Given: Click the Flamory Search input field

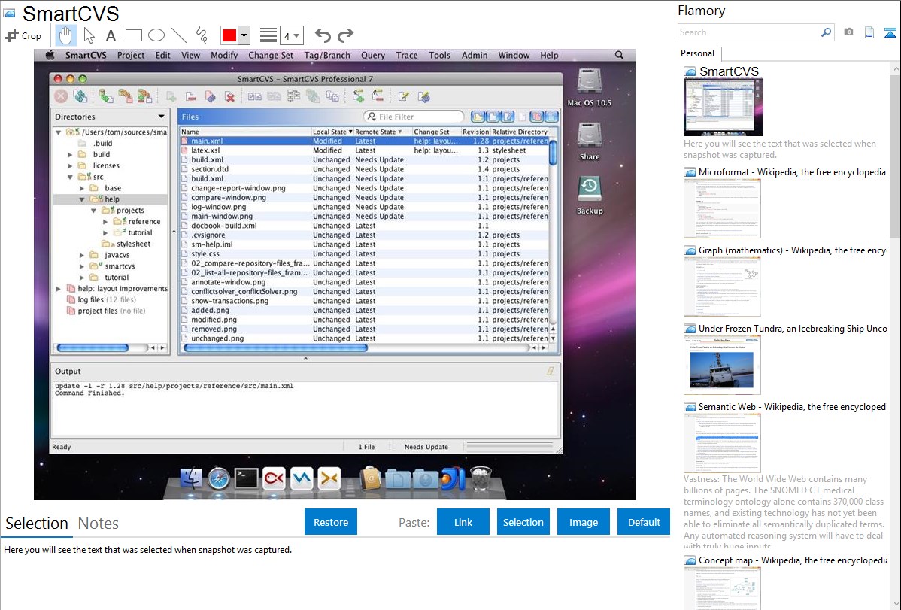Looking at the screenshot, I should pos(748,32).
